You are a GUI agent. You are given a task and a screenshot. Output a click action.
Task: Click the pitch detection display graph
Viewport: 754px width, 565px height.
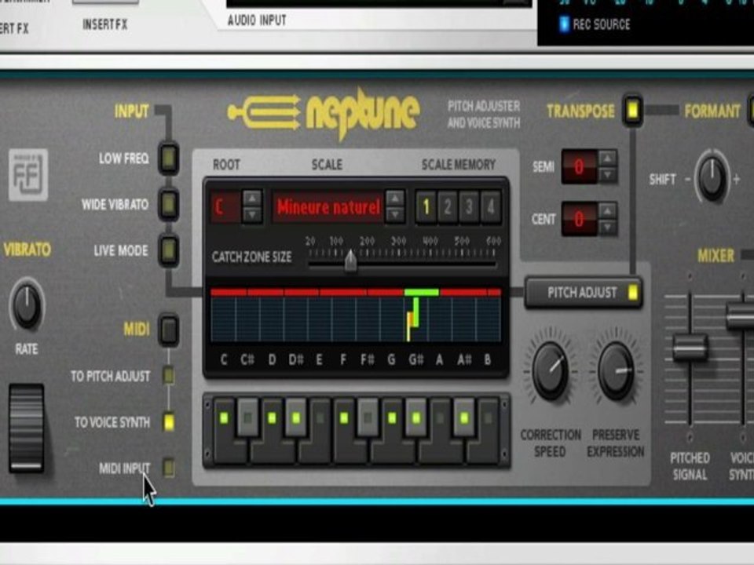[x=356, y=315]
